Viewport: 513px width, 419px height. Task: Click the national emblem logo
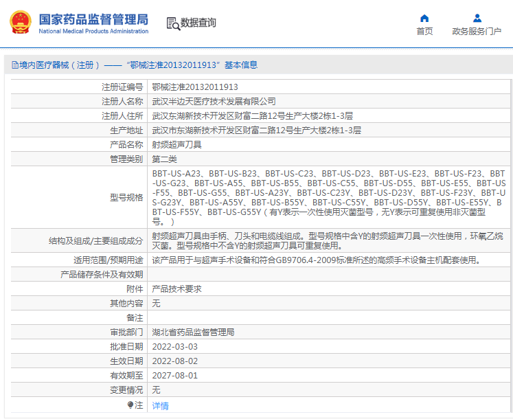(x=21, y=22)
